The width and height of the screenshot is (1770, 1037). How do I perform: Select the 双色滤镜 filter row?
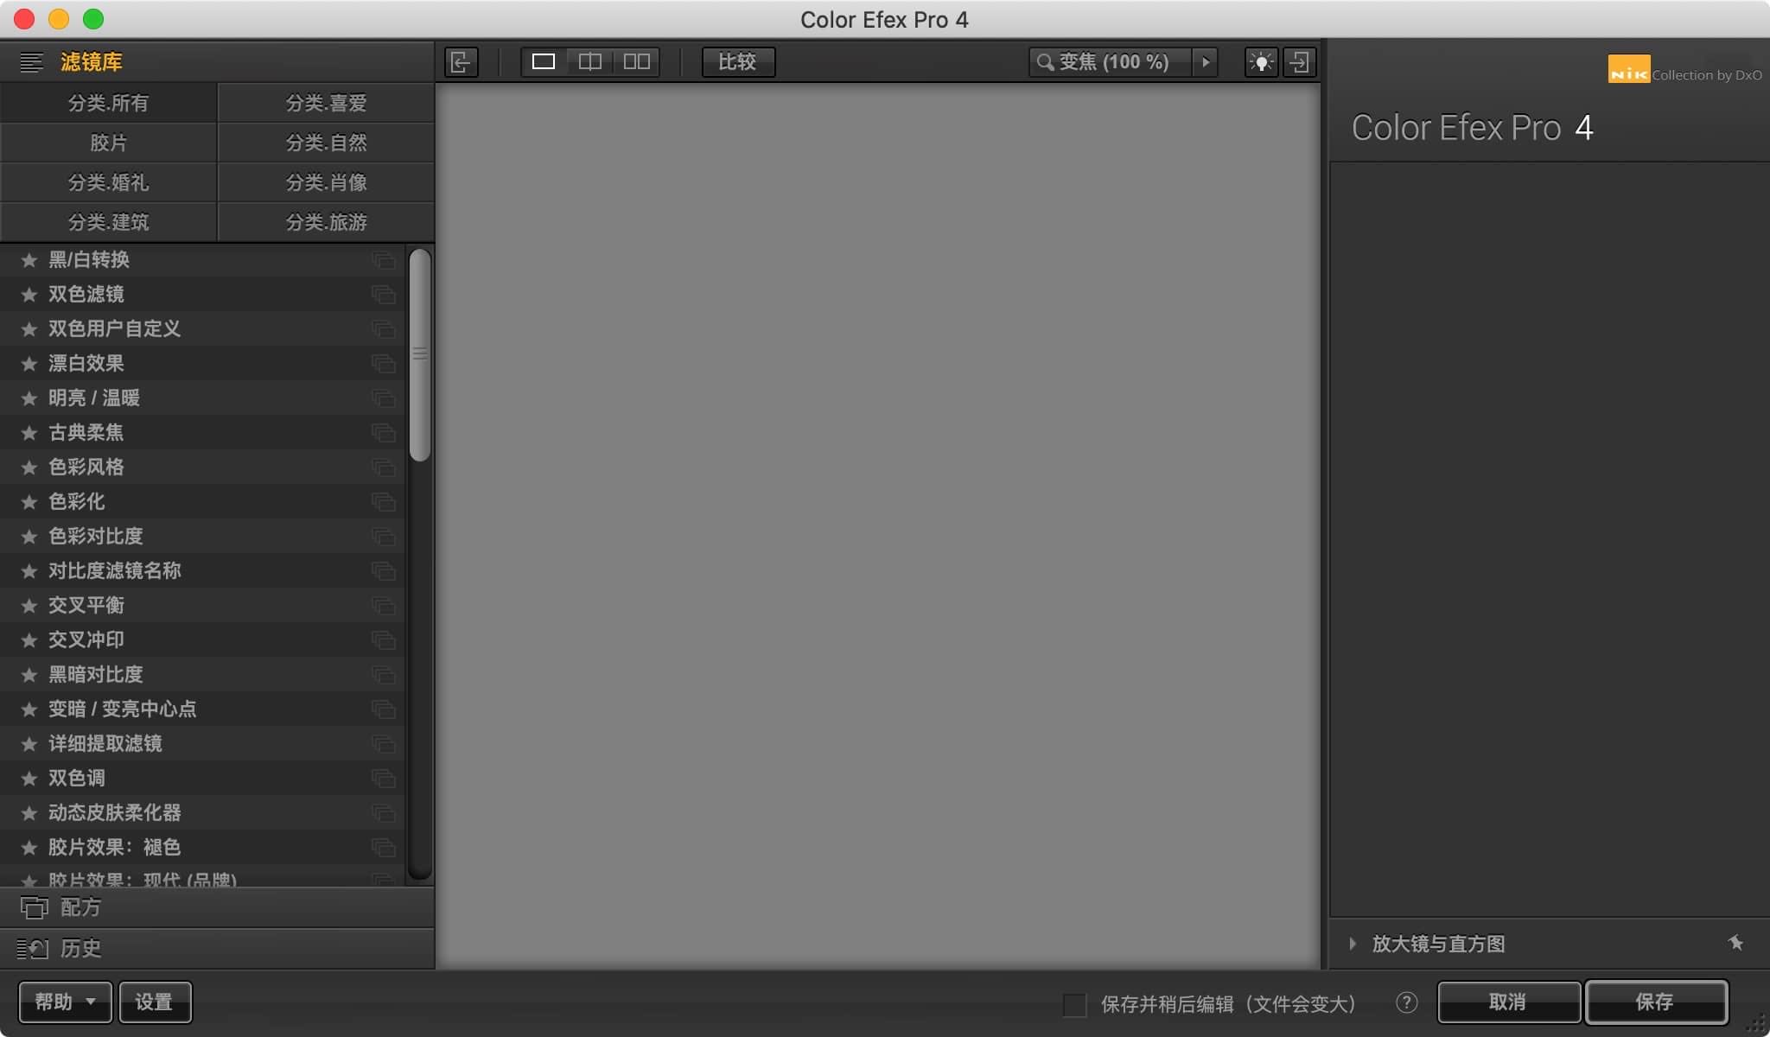[x=202, y=294]
